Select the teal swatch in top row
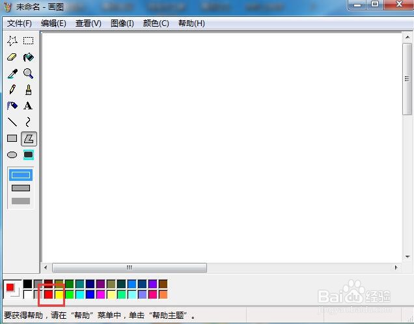This screenshot has width=414, height=324. coord(79,284)
